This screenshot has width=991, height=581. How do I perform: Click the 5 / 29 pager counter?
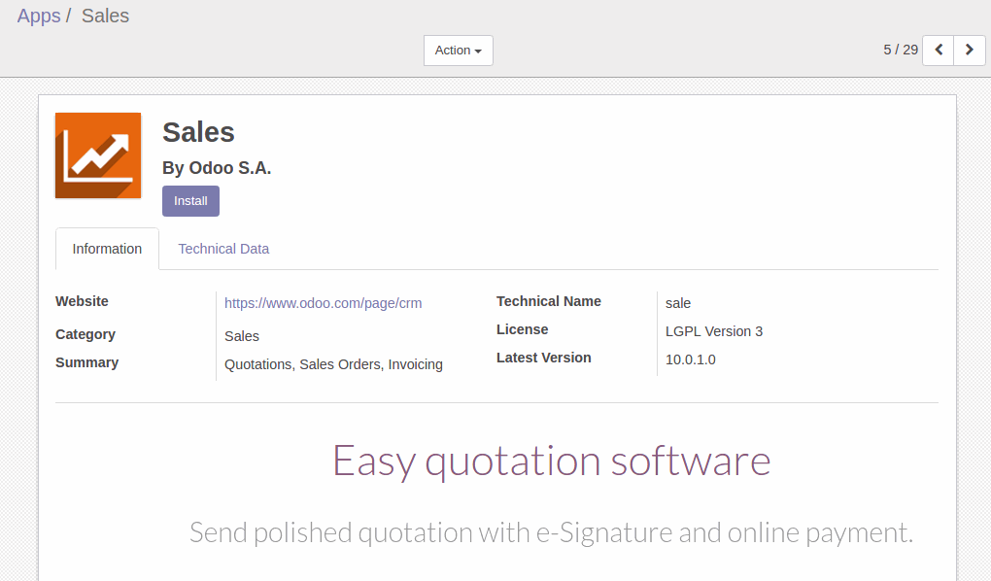click(901, 50)
